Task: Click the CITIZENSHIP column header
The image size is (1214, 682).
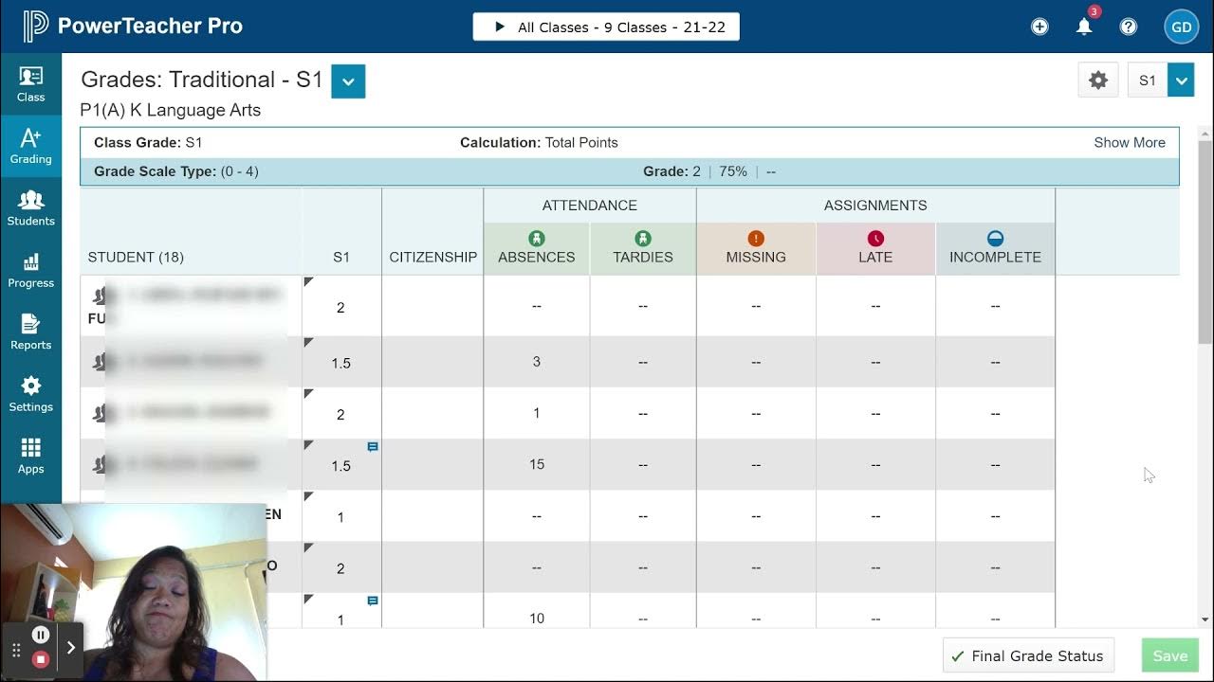Action: point(432,257)
